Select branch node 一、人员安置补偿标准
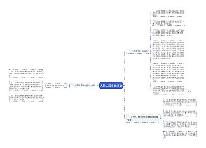The image size is (206, 148). tap(138, 51)
